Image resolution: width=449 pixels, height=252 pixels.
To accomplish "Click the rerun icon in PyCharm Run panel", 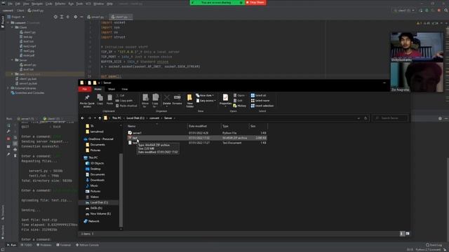I will [x=8, y=125].
